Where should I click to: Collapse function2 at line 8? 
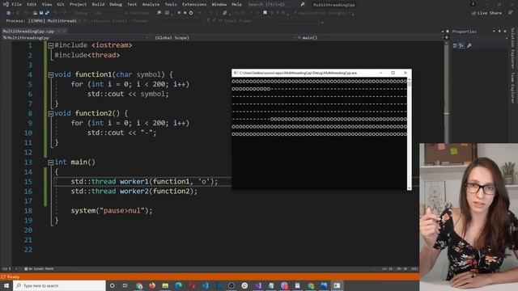pos(50,113)
